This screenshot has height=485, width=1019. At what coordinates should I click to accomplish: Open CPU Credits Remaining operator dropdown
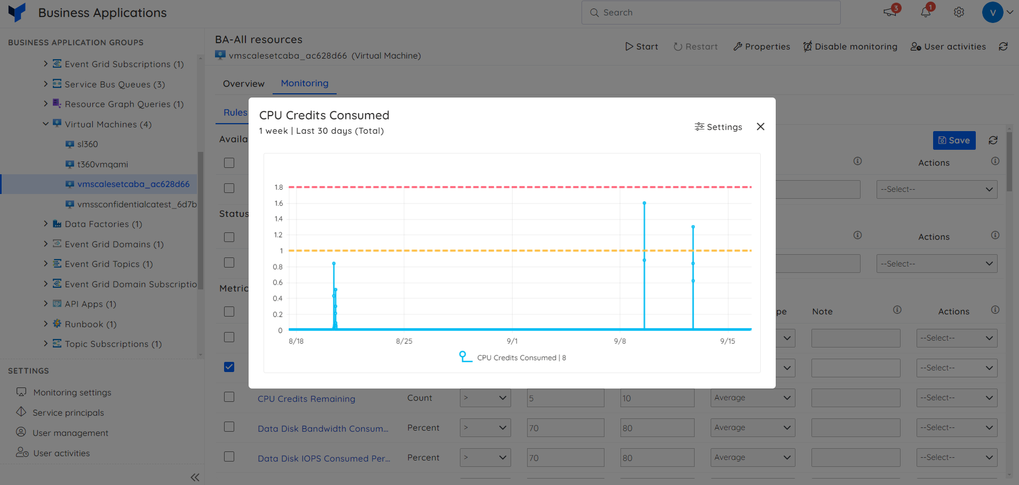pos(485,398)
